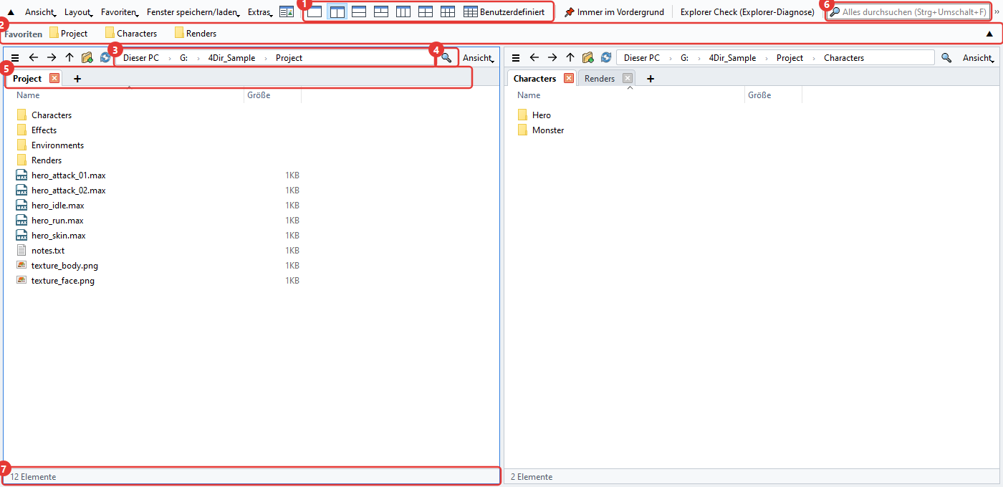Collapse the favorites bar with its triangle
The image size is (1003, 487).
989,34
